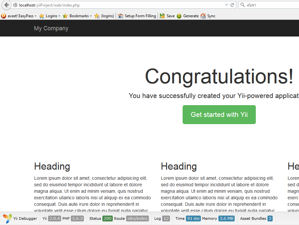Click the Save floppy disk icon
299x225 pixels.
[x=162, y=16]
